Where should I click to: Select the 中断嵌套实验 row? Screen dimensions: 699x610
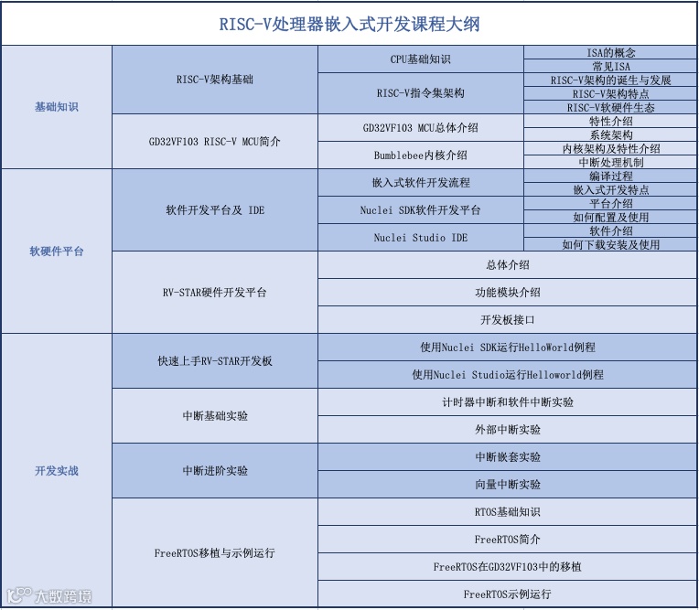point(507,456)
